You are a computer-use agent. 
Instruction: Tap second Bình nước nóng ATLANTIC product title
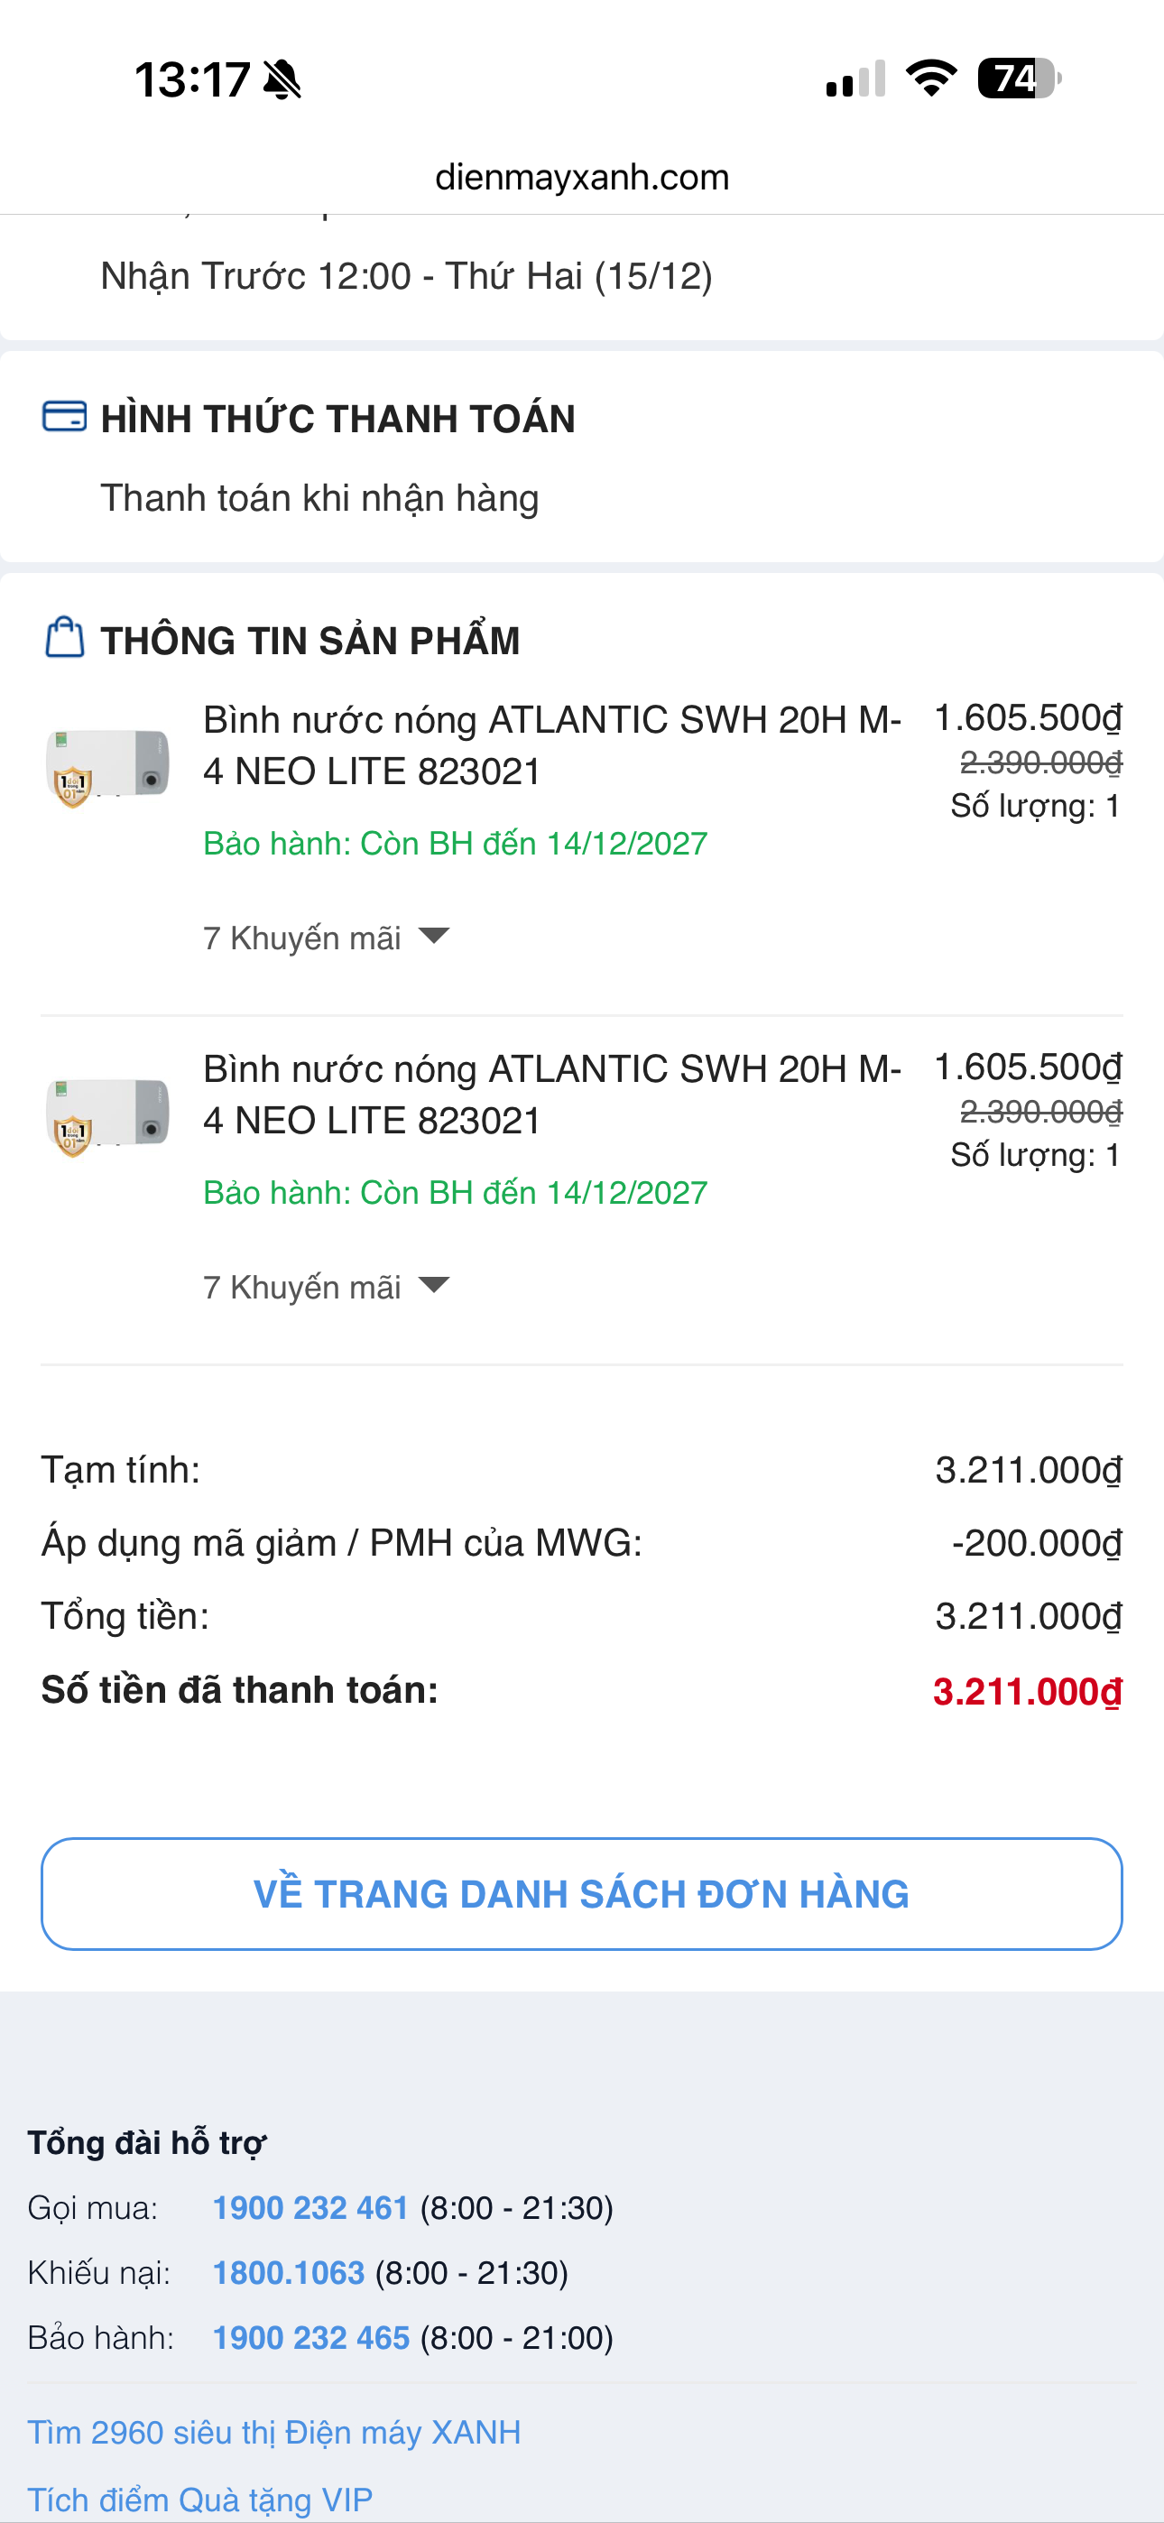[550, 1094]
